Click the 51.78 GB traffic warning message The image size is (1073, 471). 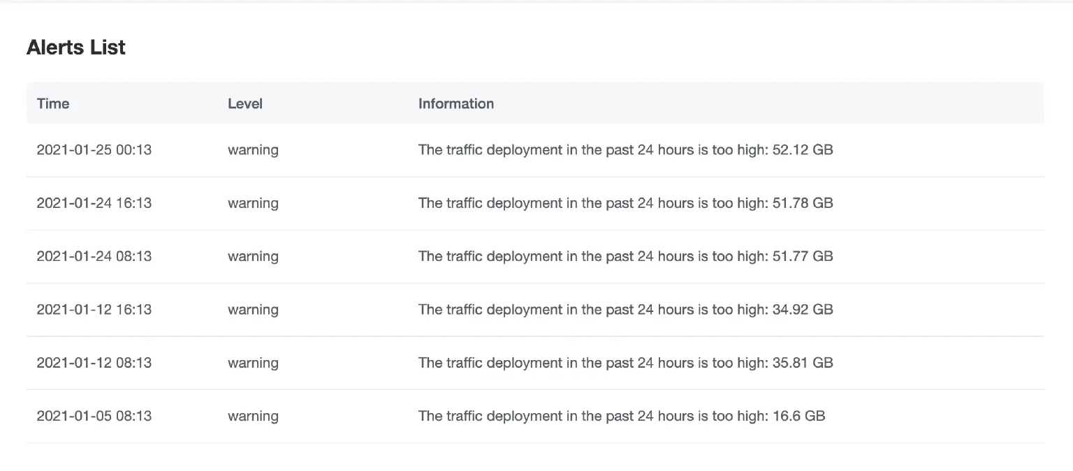click(625, 203)
